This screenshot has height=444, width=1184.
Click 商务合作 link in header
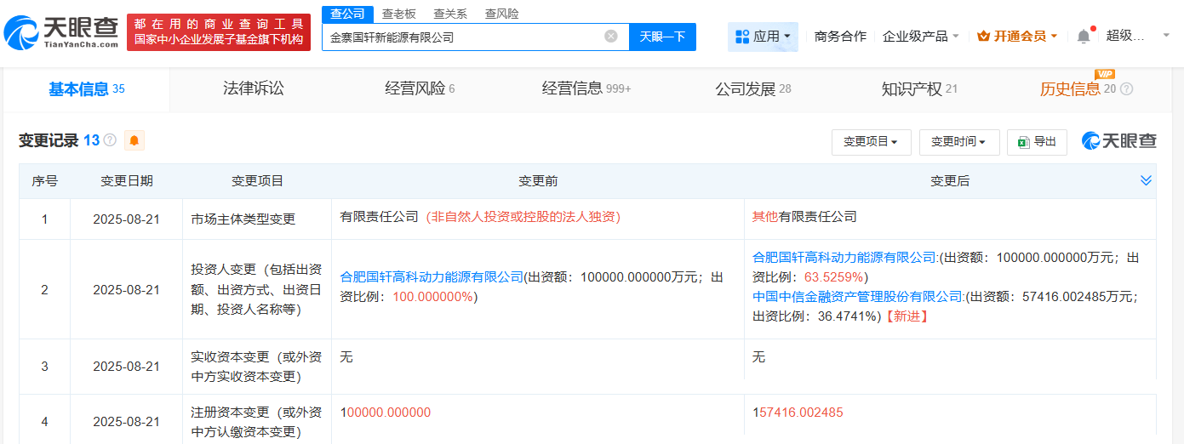click(840, 37)
